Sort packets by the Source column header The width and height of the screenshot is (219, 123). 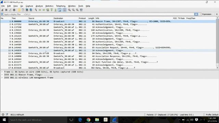40,18
